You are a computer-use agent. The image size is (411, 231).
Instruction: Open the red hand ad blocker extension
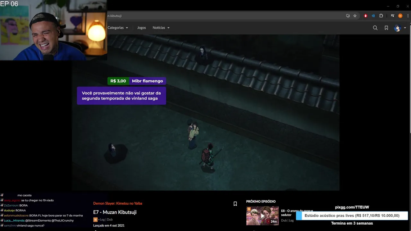(x=365, y=16)
